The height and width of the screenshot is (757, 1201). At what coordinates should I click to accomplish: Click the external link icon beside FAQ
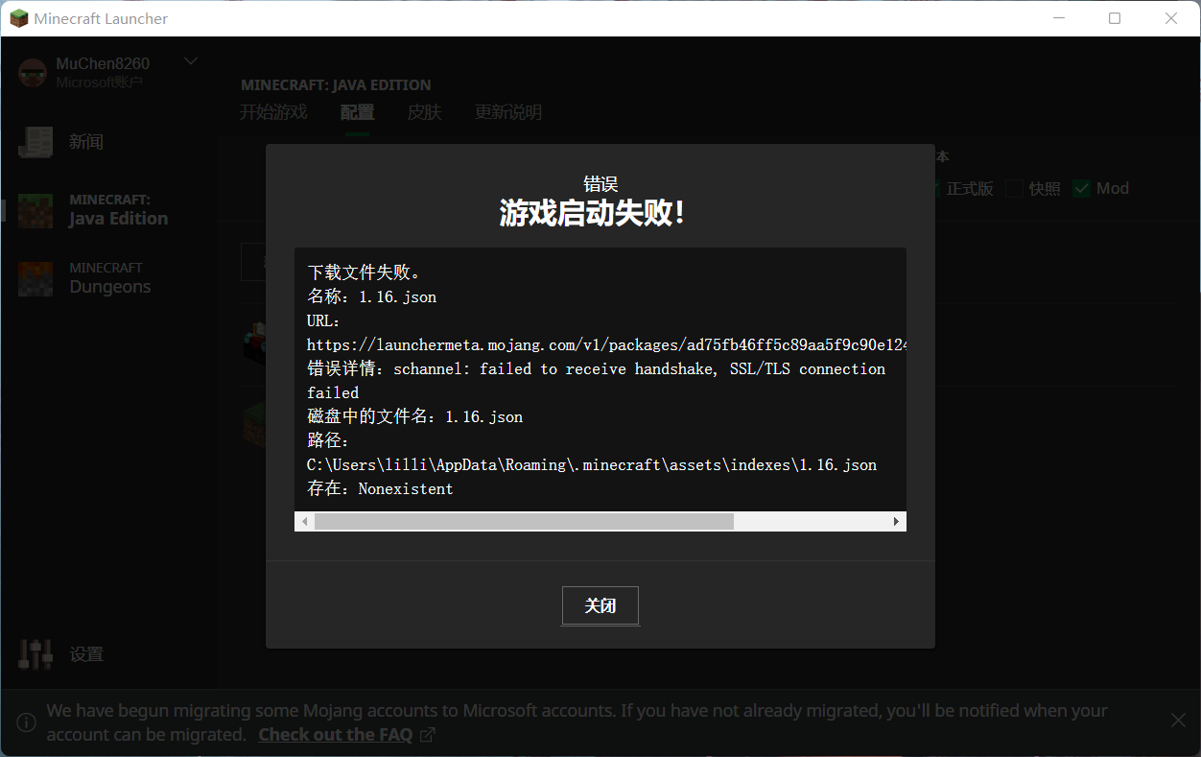[428, 735]
